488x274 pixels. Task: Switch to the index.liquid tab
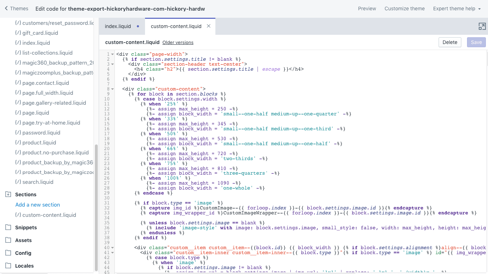(122, 26)
